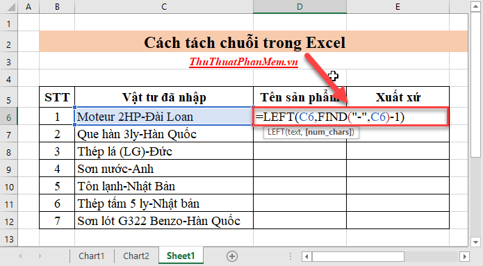
Task: Open the ThuThuatPhanMem.vn link
Action: pyautogui.click(x=243, y=62)
